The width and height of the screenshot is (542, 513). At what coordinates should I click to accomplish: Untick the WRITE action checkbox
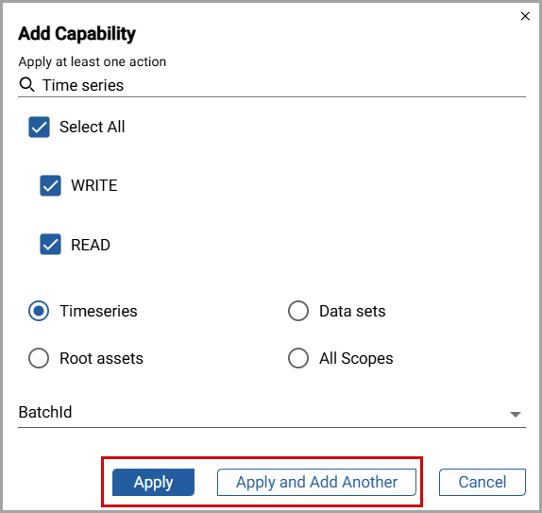click(x=50, y=186)
